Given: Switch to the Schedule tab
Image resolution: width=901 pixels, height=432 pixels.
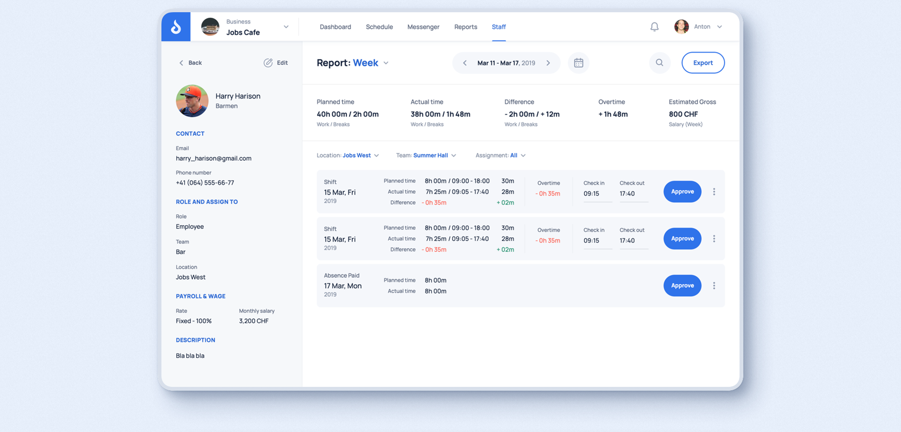Looking at the screenshot, I should click(379, 27).
